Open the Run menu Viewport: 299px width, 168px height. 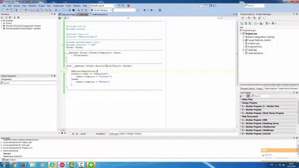49,6
